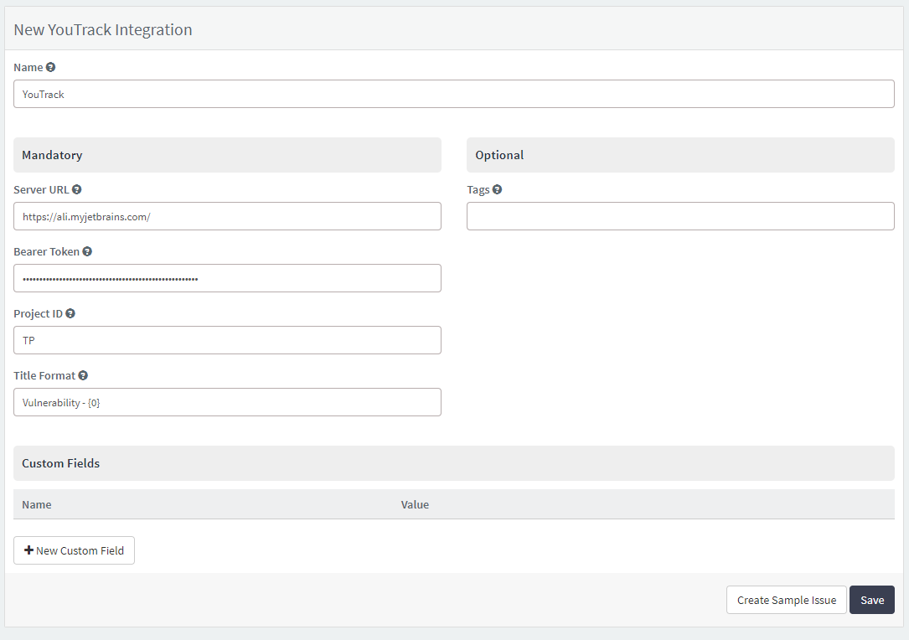Click Create Sample Issue button
The height and width of the screenshot is (640, 909).
[x=786, y=600]
